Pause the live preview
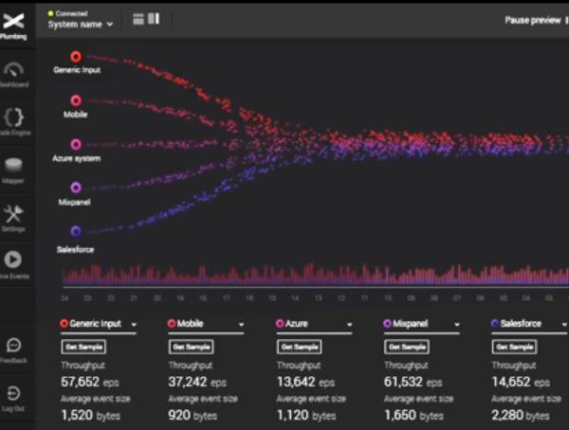 [x=532, y=20]
